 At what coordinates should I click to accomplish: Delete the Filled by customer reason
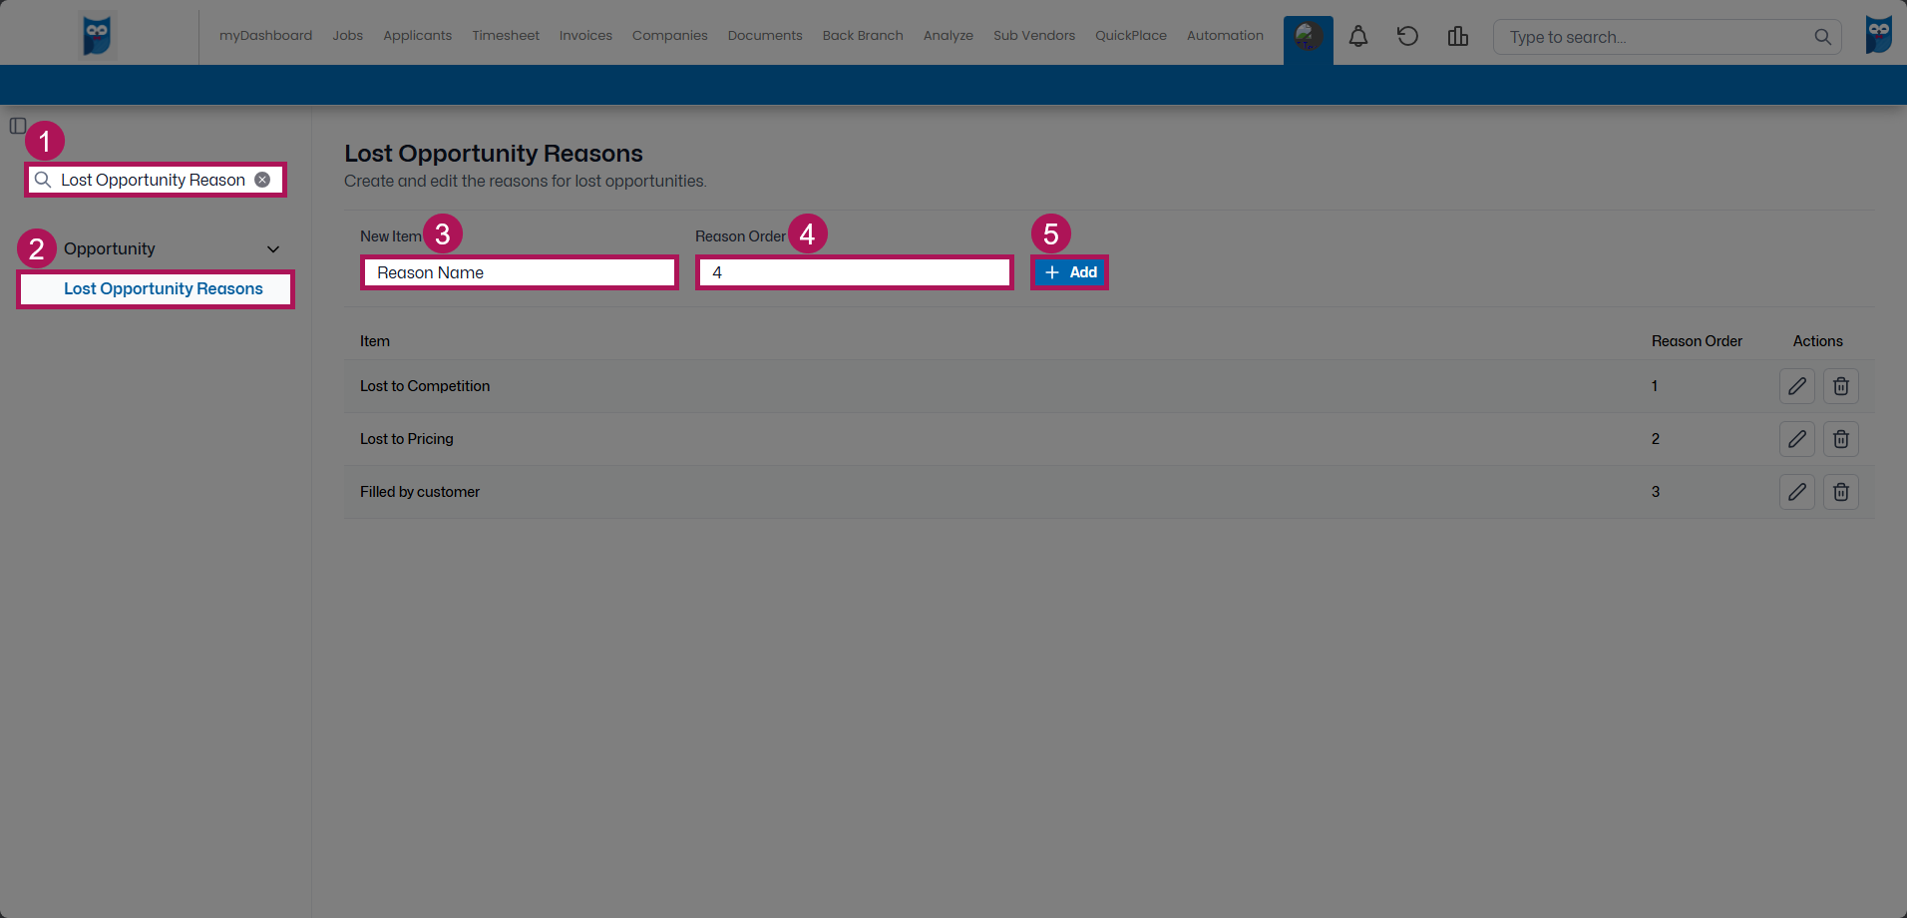tap(1840, 492)
